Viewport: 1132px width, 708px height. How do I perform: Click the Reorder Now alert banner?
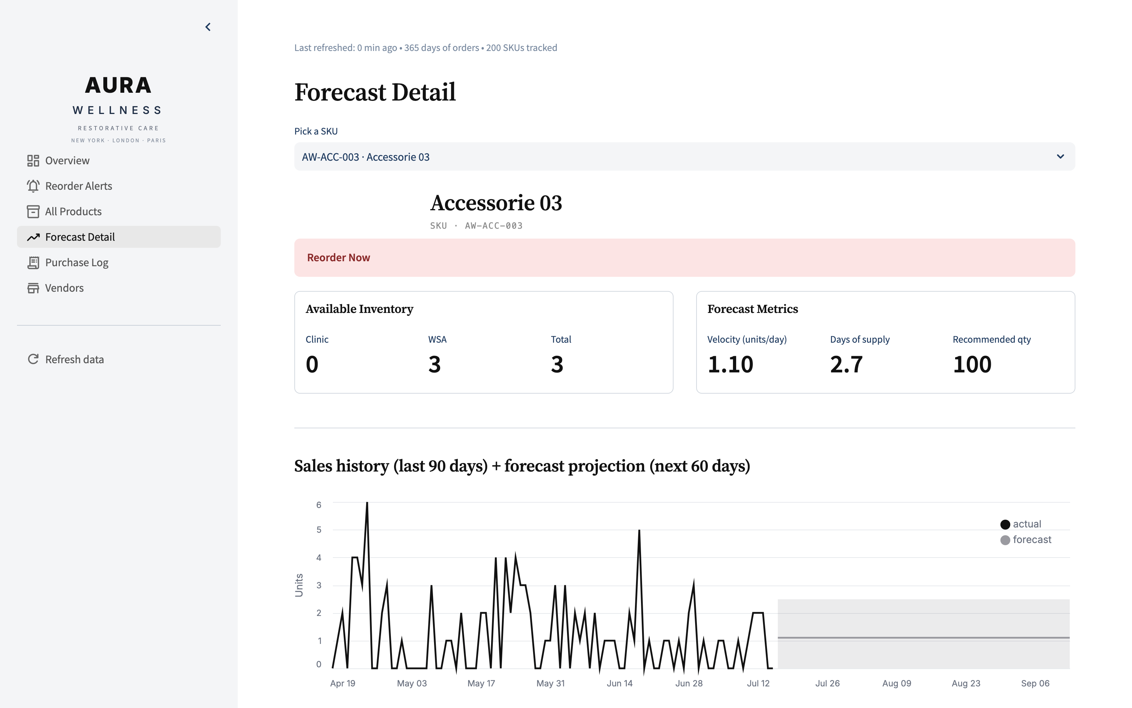pyautogui.click(x=685, y=258)
